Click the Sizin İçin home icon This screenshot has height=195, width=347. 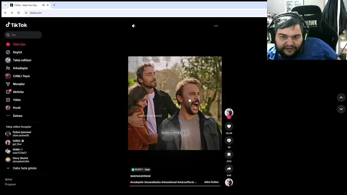(8, 44)
